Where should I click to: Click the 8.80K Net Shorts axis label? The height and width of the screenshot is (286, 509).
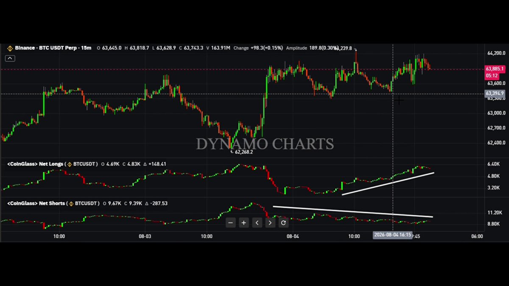pos(493,224)
